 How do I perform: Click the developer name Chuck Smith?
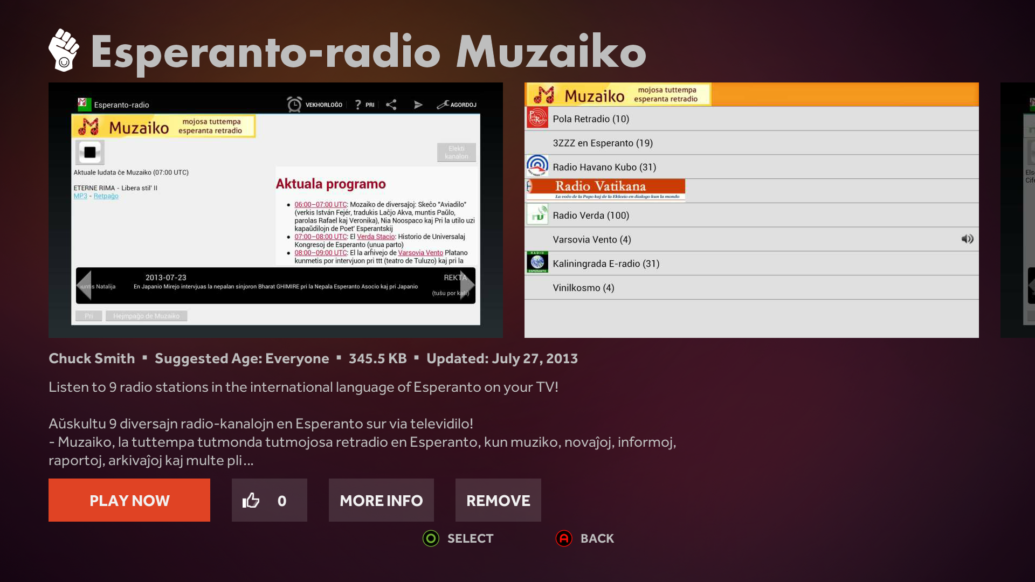point(92,358)
